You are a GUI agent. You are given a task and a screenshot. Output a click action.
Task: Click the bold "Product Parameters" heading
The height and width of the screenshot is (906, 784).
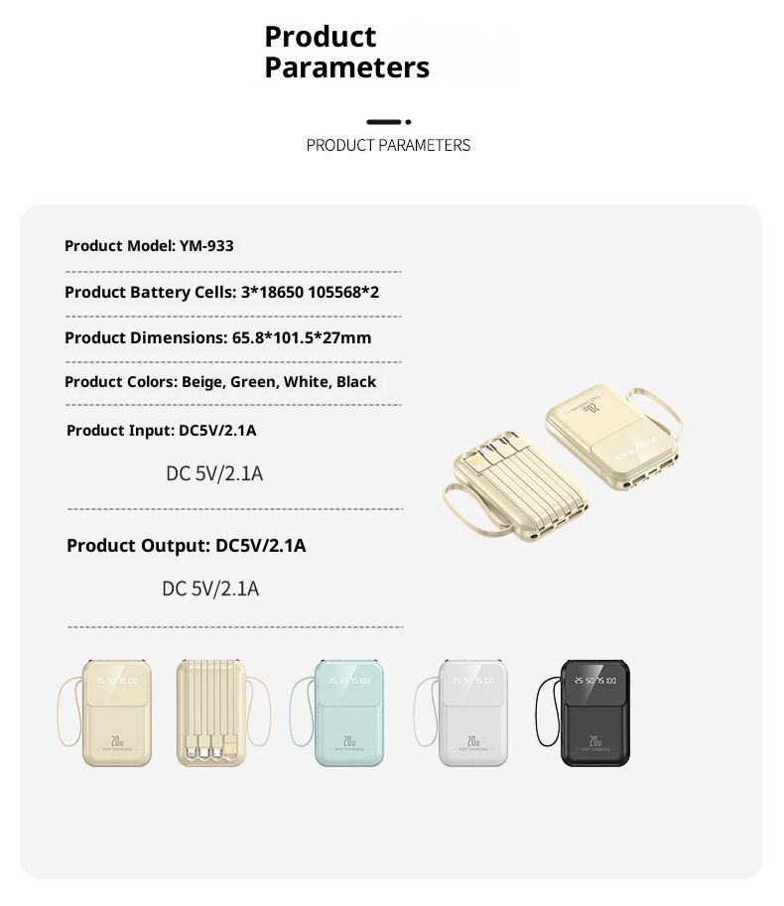click(346, 53)
